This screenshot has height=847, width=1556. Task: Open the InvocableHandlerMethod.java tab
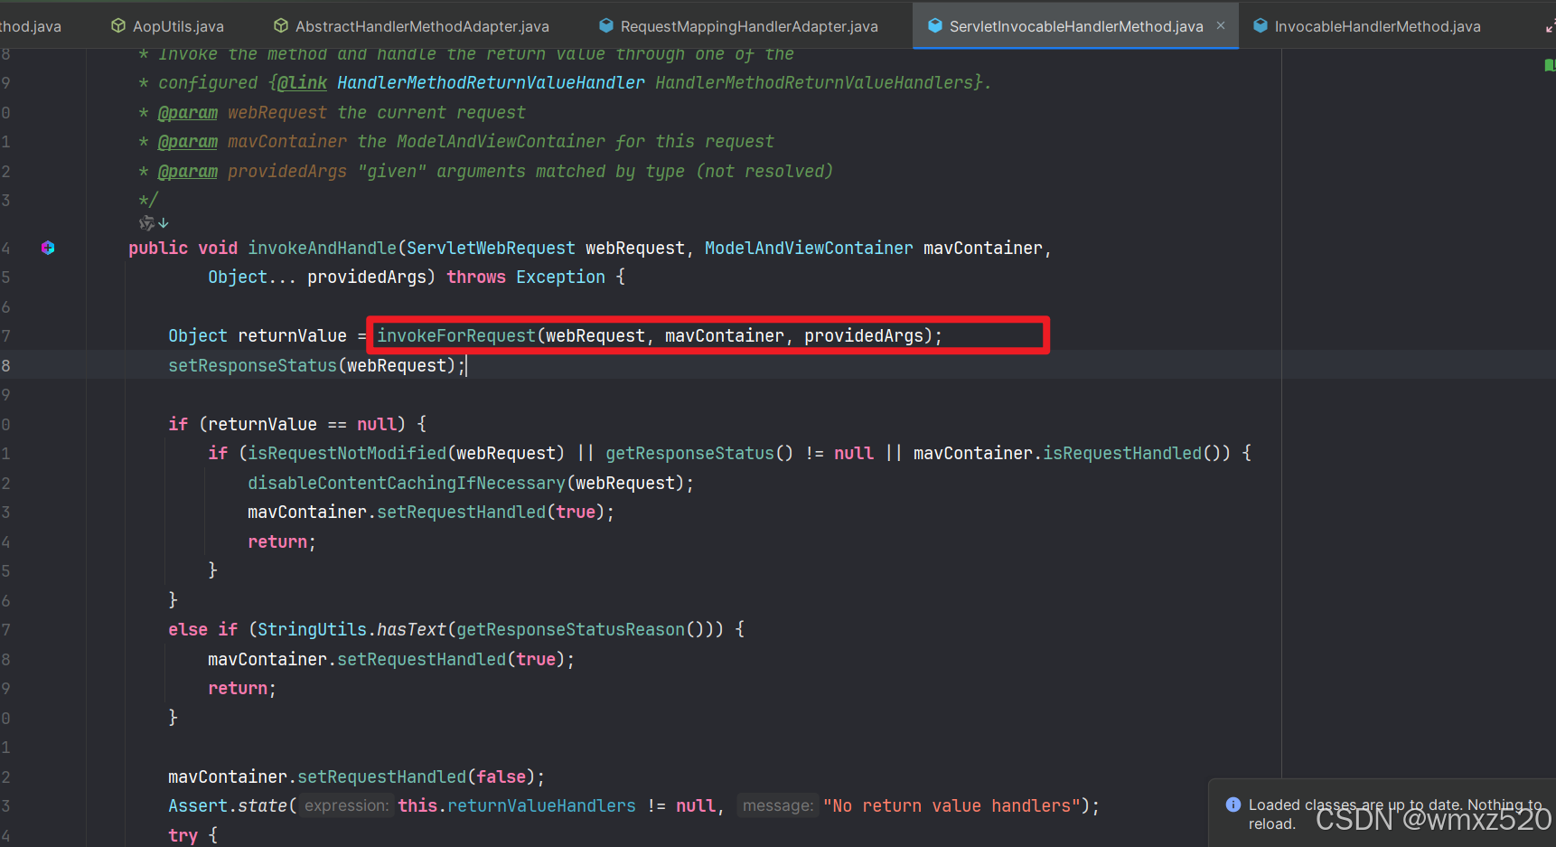(x=1366, y=26)
